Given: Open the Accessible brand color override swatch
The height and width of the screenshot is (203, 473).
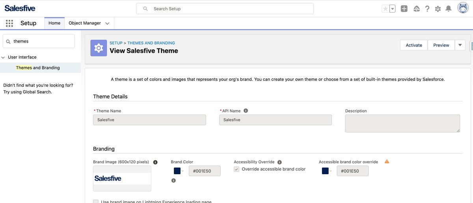Looking at the screenshot, I should 326,171.
